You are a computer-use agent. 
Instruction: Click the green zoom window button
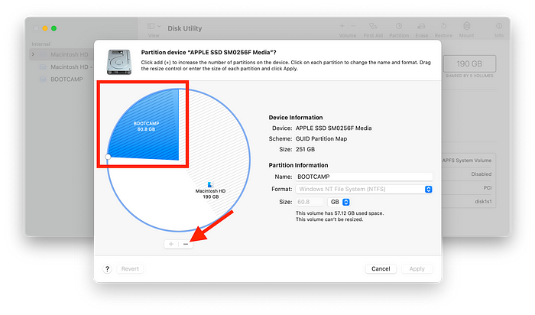(x=54, y=28)
